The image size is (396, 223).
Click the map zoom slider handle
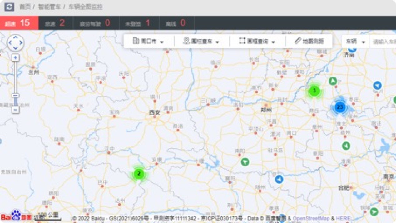[16, 96]
